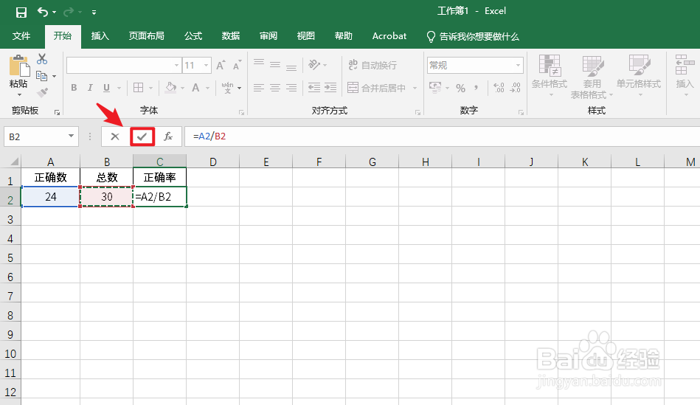Click the Middle Align icon
The image size is (700, 405).
(275, 65)
